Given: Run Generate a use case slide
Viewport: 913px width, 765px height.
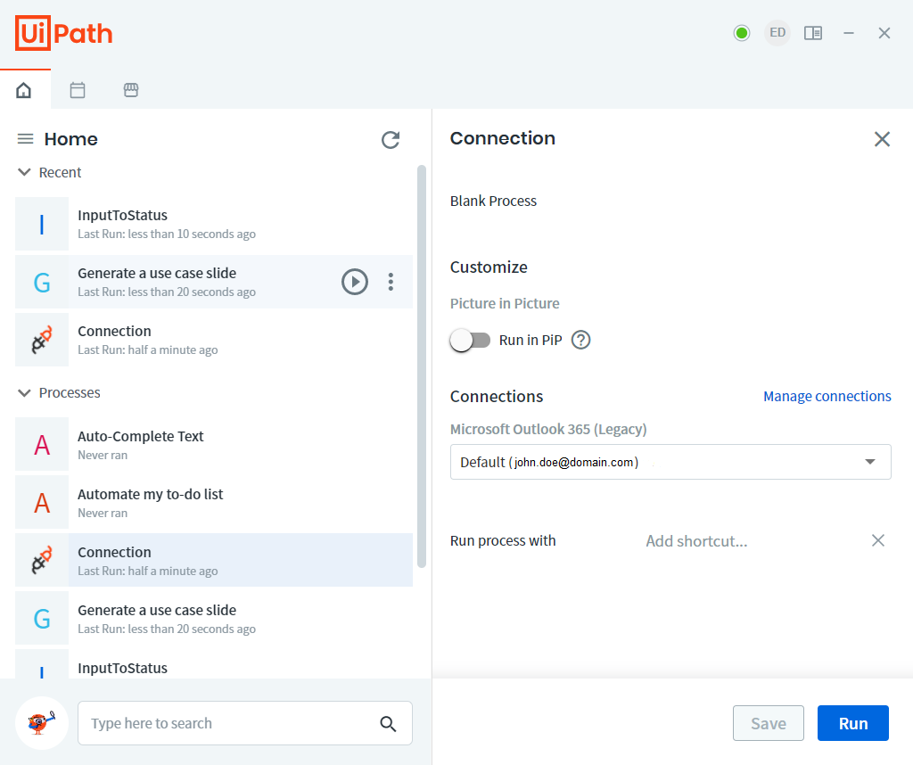Looking at the screenshot, I should click(355, 282).
